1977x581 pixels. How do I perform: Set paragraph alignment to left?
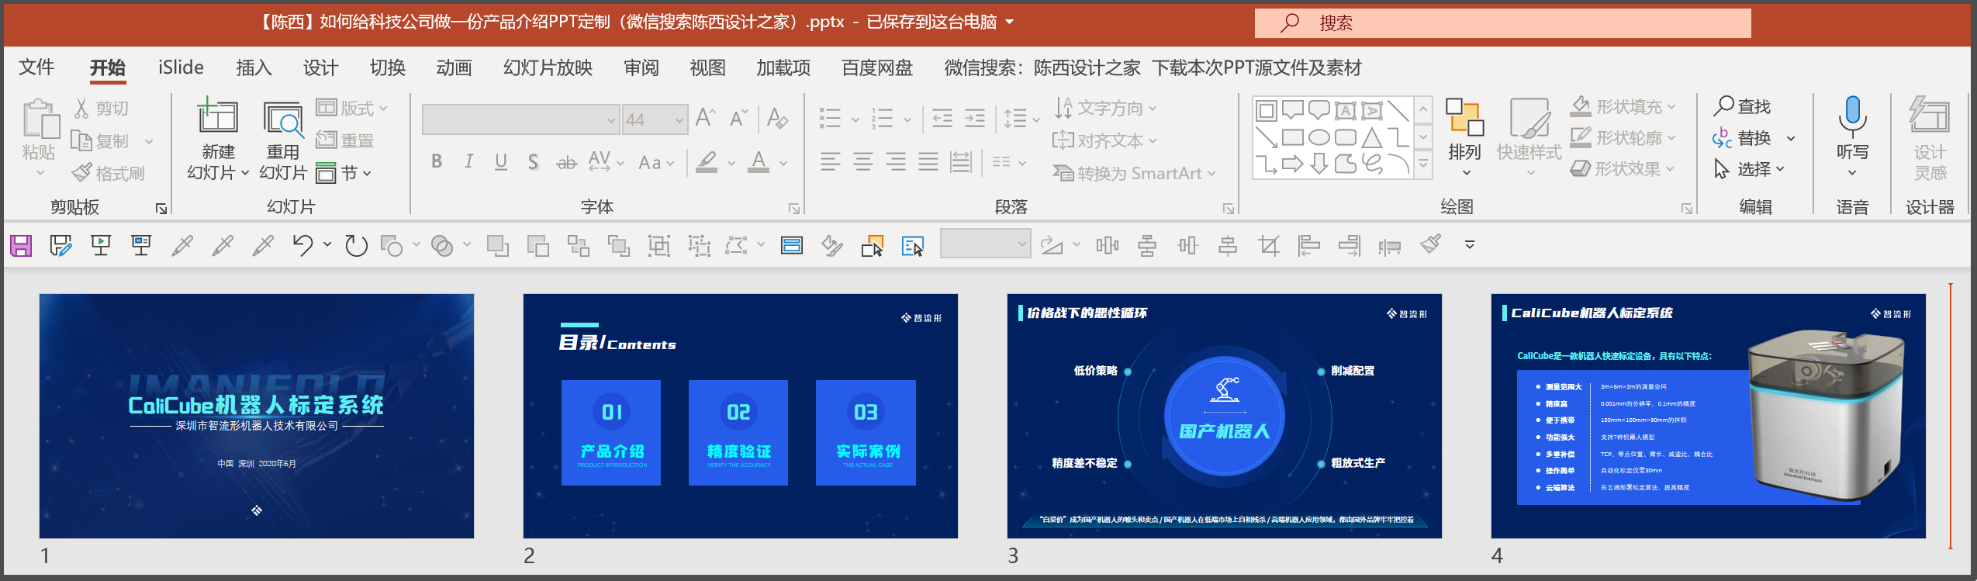pyautogui.click(x=830, y=161)
